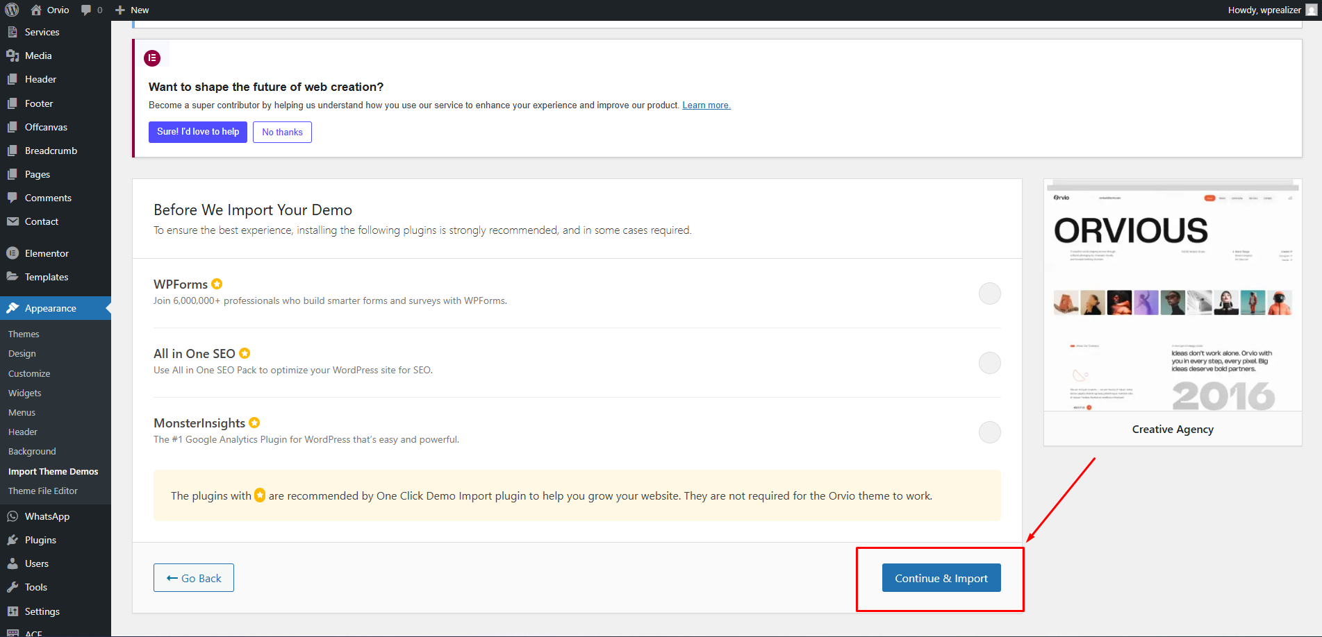The image size is (1322, 637).
Task: Open the Themes submenu item
Action: [24, 334]
